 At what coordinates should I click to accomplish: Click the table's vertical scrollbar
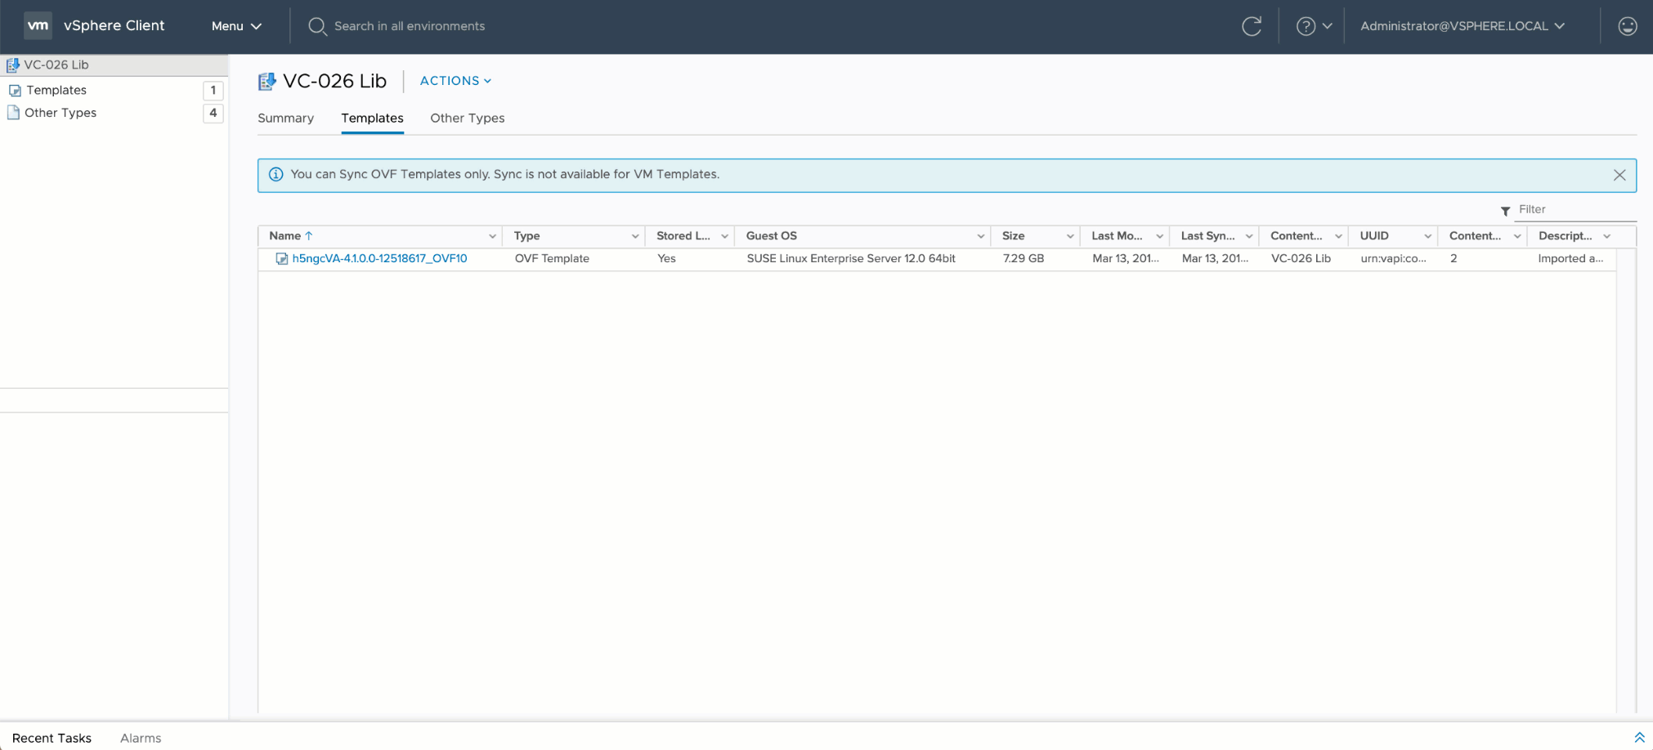(1626, 480)
